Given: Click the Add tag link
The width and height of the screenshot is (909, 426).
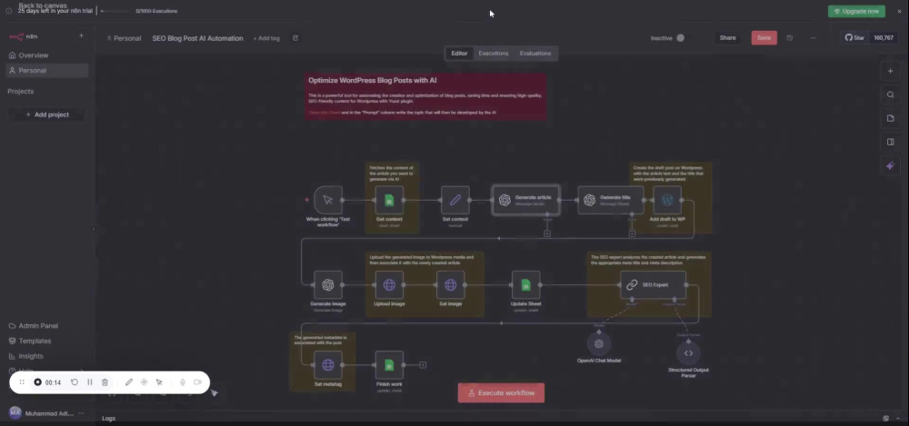Looking at the screenshot, I should pos(266,38).
